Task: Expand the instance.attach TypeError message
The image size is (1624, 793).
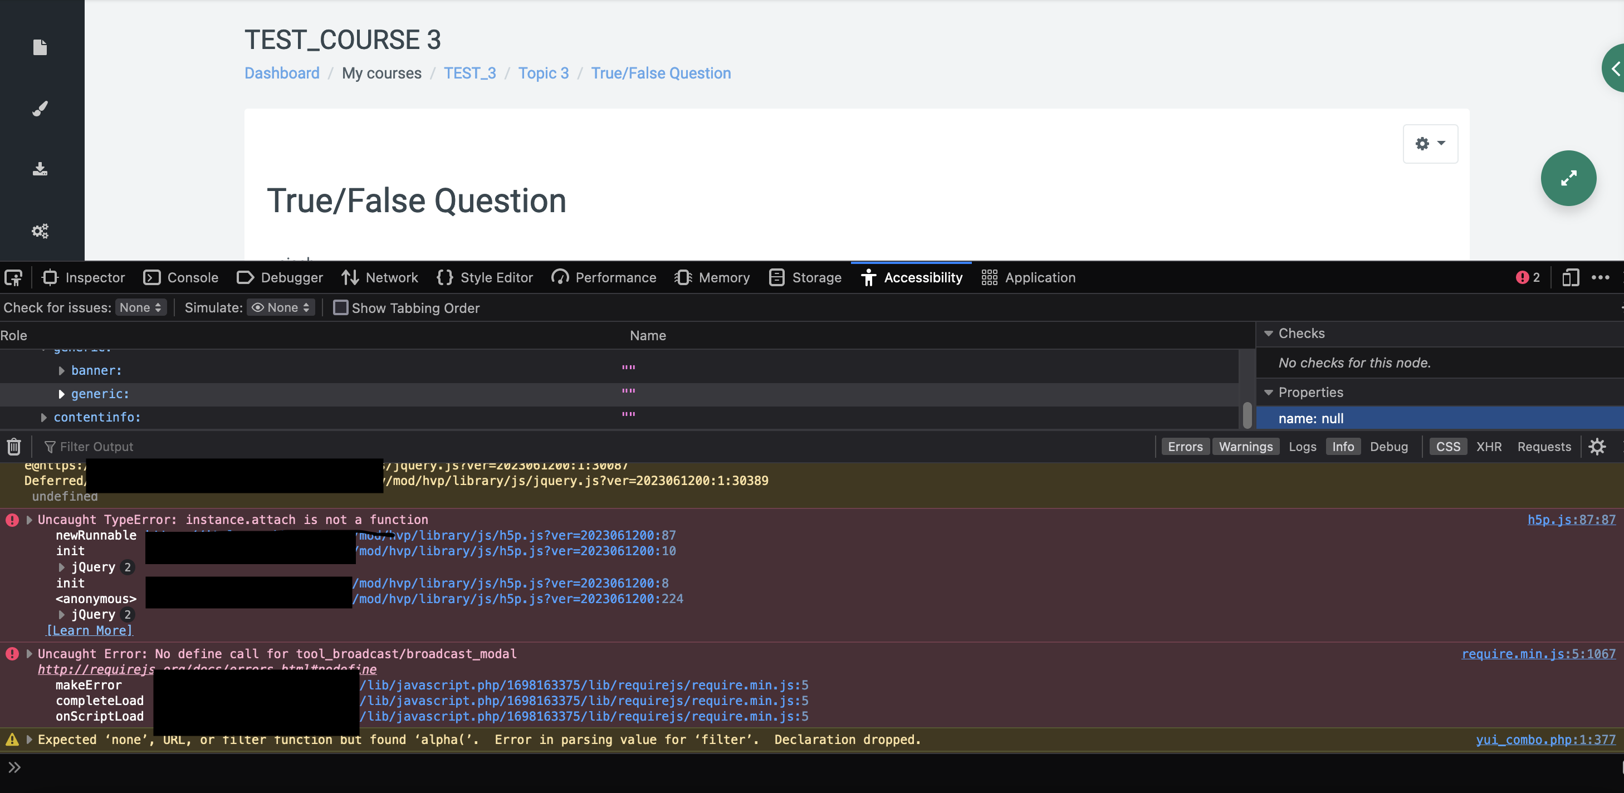Action: click(x=29, y=520)
